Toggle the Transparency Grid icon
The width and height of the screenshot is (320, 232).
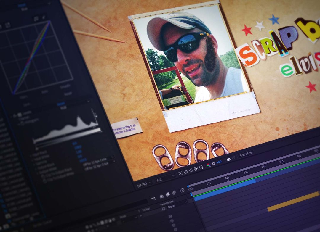click(186, 172)
